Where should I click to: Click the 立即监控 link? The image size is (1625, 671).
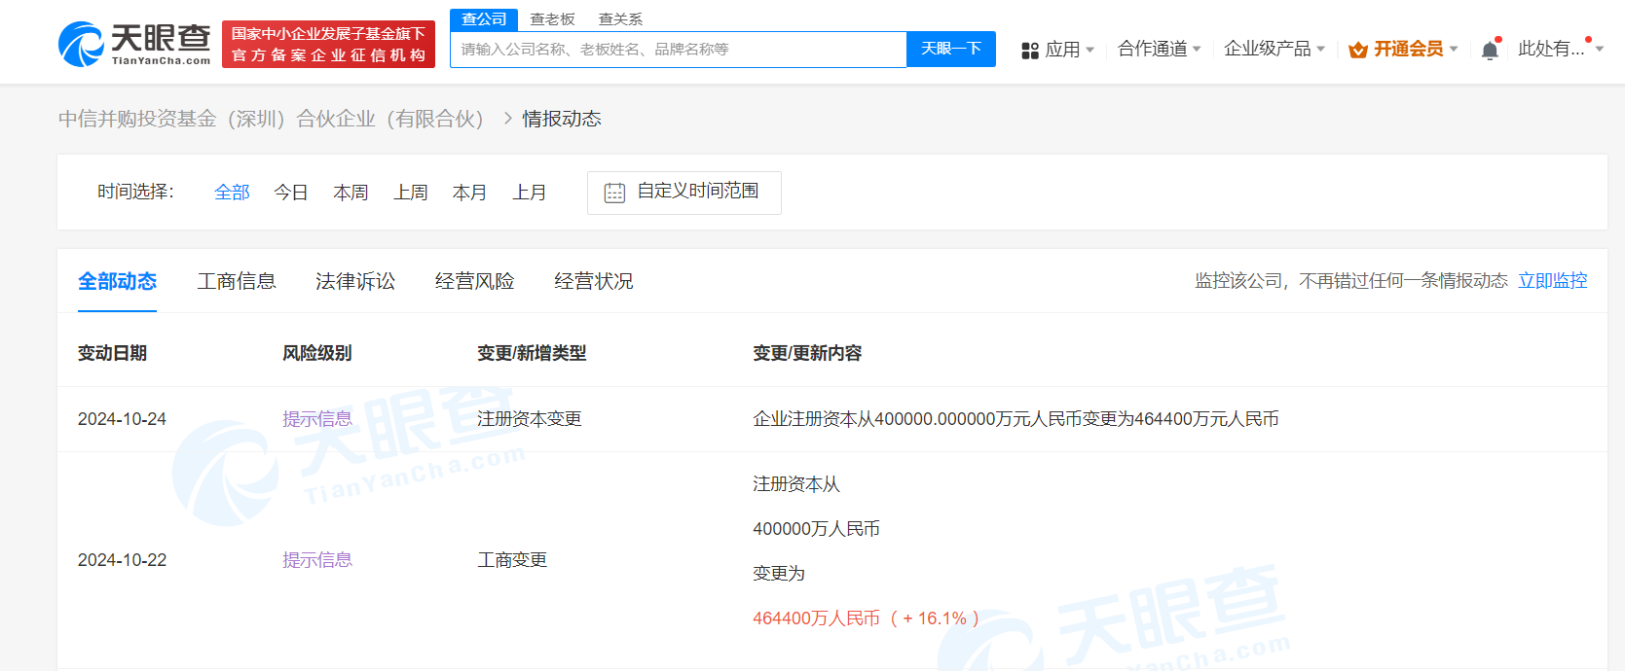[1553, 281]
